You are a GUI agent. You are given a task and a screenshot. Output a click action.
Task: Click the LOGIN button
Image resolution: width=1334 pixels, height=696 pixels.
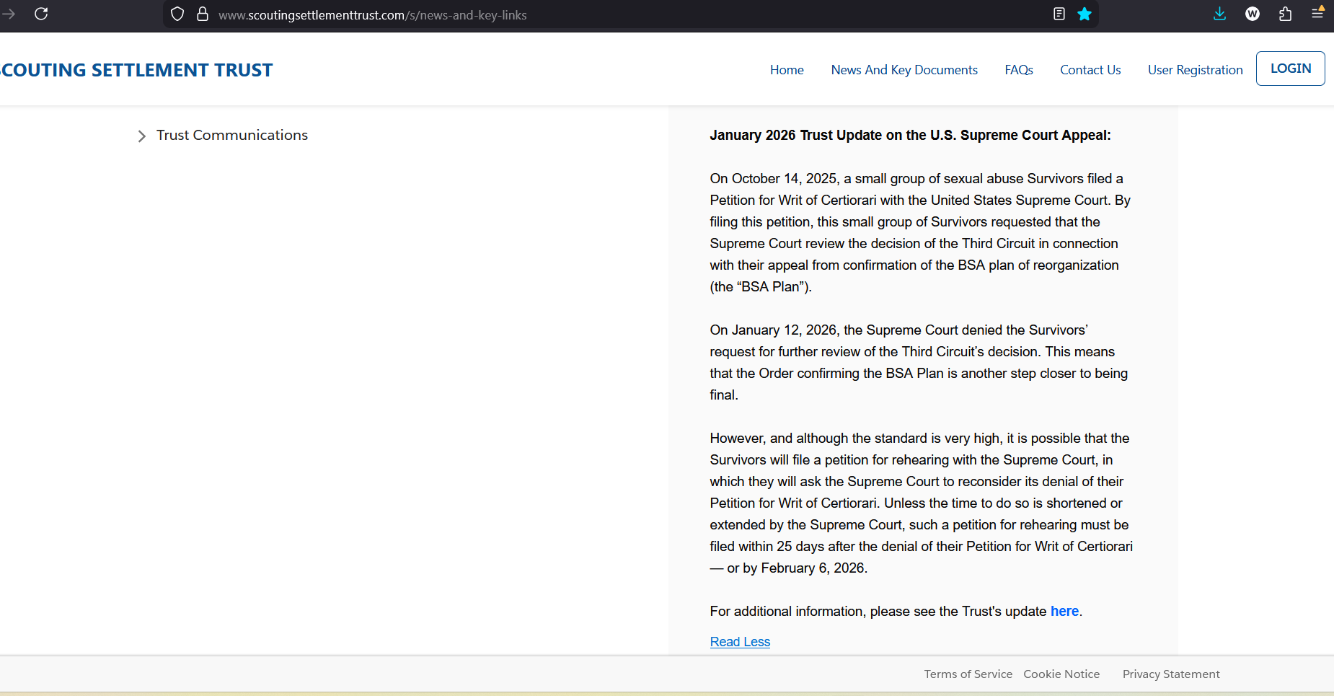point(1290,69)
